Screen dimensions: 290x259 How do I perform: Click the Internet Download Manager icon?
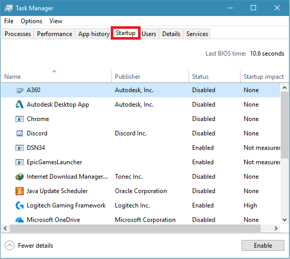tap(20, 177)
